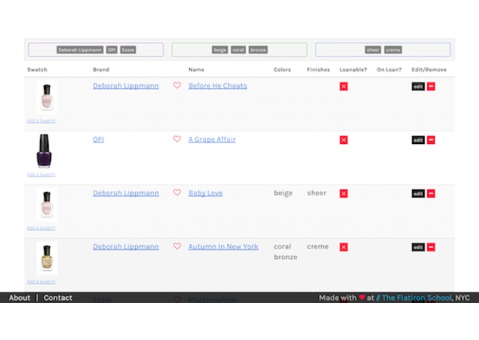479x340 pixels.
Task: Open the Contact footer link
Action: (58, 298)
